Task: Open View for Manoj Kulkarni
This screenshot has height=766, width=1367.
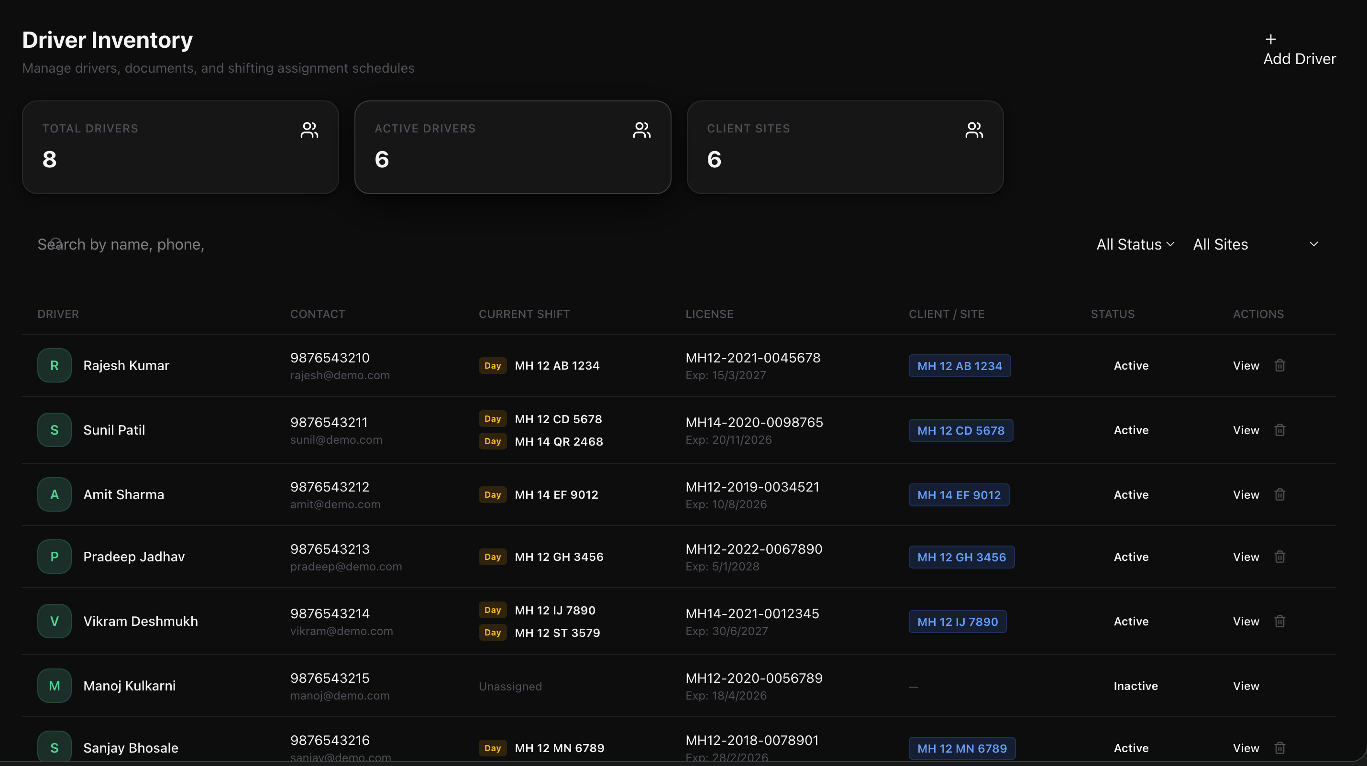Action: [x=1246, y=686]
